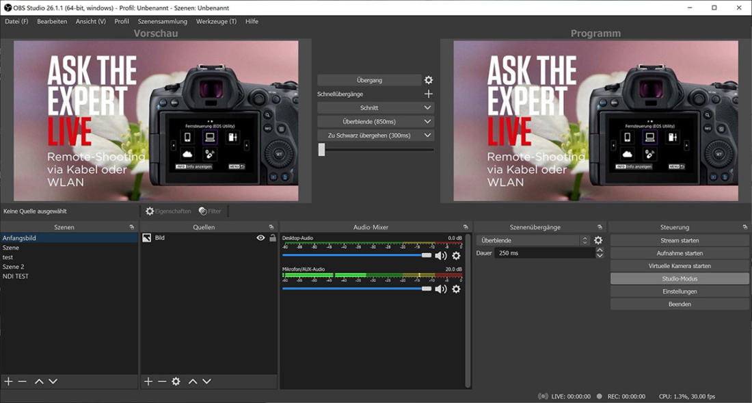Remove selected source with minus

[x=162, y=381]
